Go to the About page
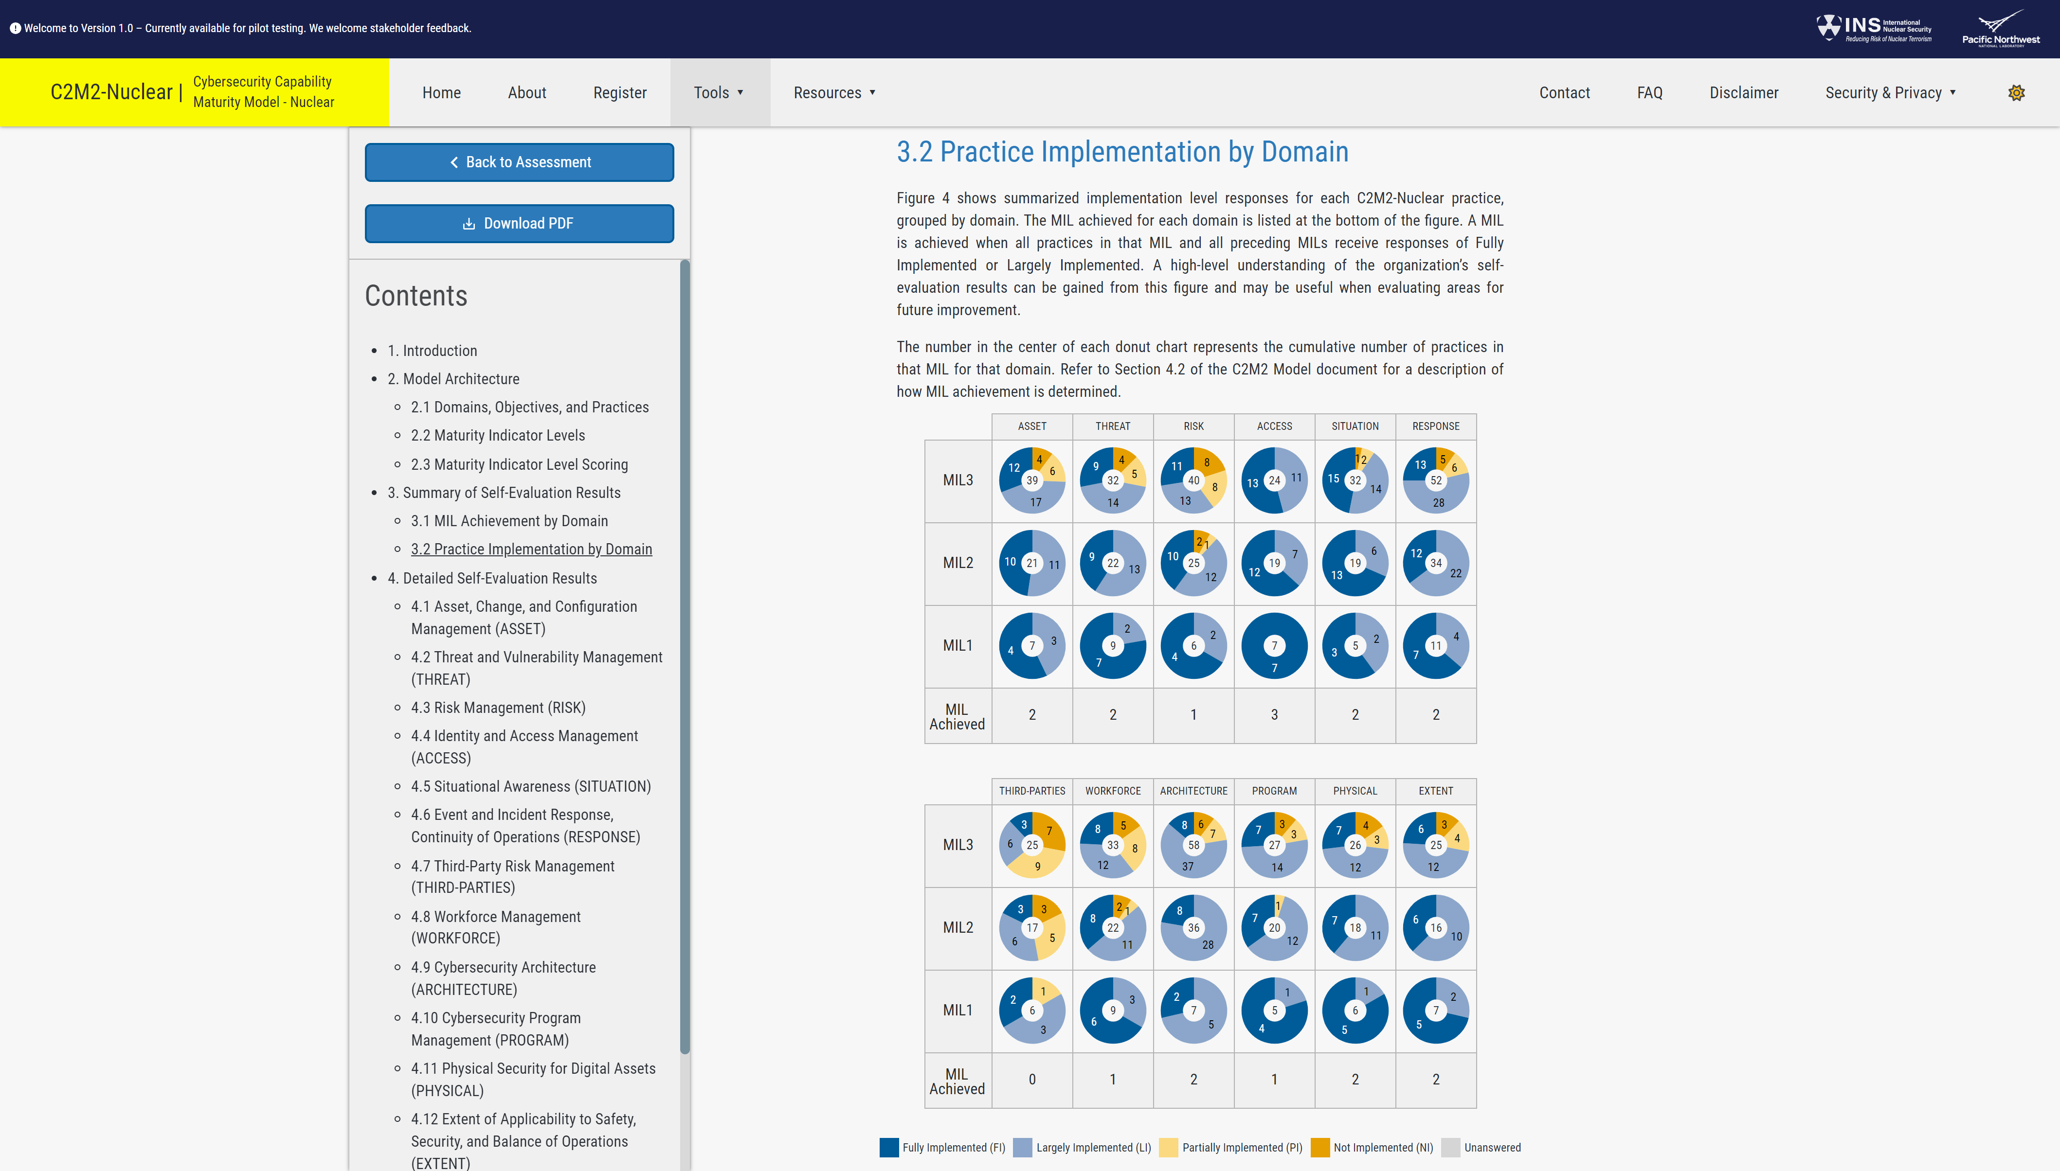The height and width of the screenshot is (1171, 2060). [526, 92]
